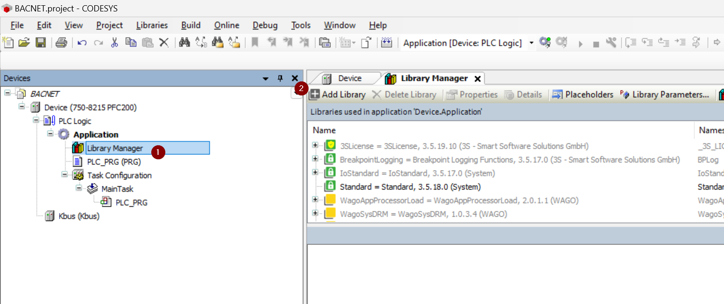The width and height of the screenshot is (724, 304).
Task: Click the wrench debugging icon
Action: click(611, 43)
